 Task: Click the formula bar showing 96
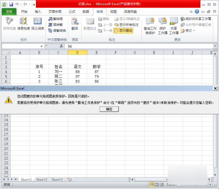tap(139, 46)
